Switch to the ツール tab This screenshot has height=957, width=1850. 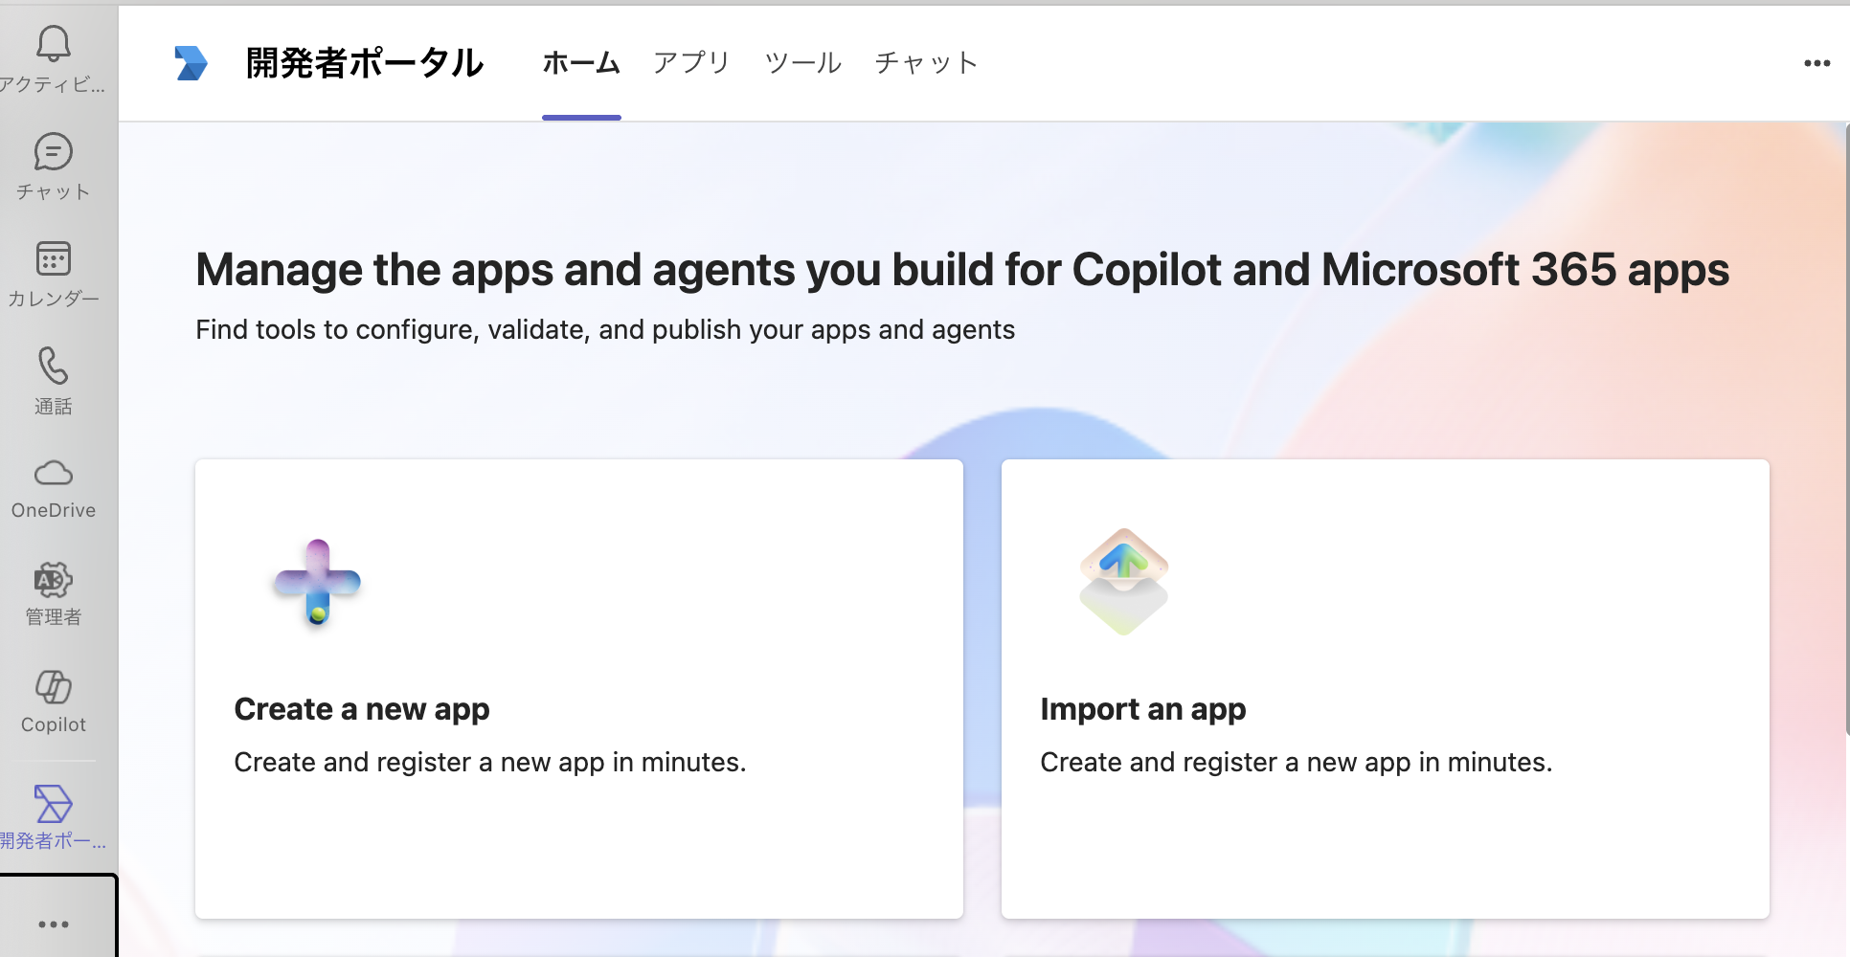[802, 63]
